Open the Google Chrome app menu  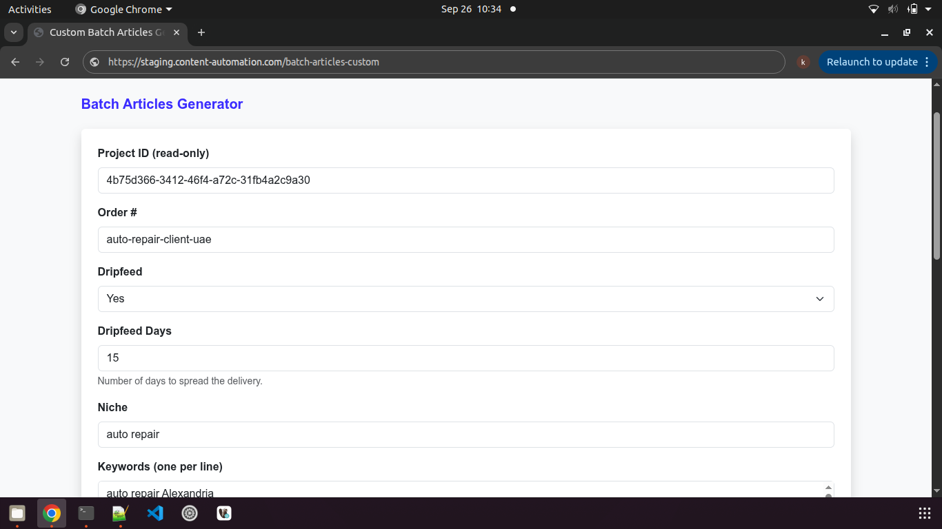124,9
